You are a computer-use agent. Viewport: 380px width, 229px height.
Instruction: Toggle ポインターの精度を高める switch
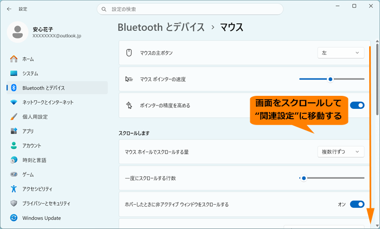click(x=357, y=106)
